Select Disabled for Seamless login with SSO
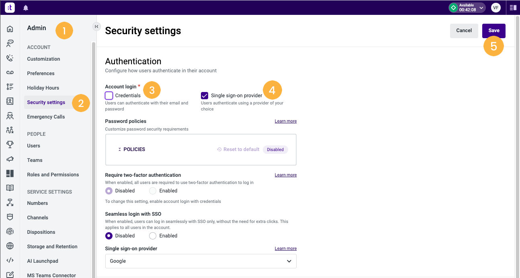The image size is (520, 278). click(x=109, y=236)
